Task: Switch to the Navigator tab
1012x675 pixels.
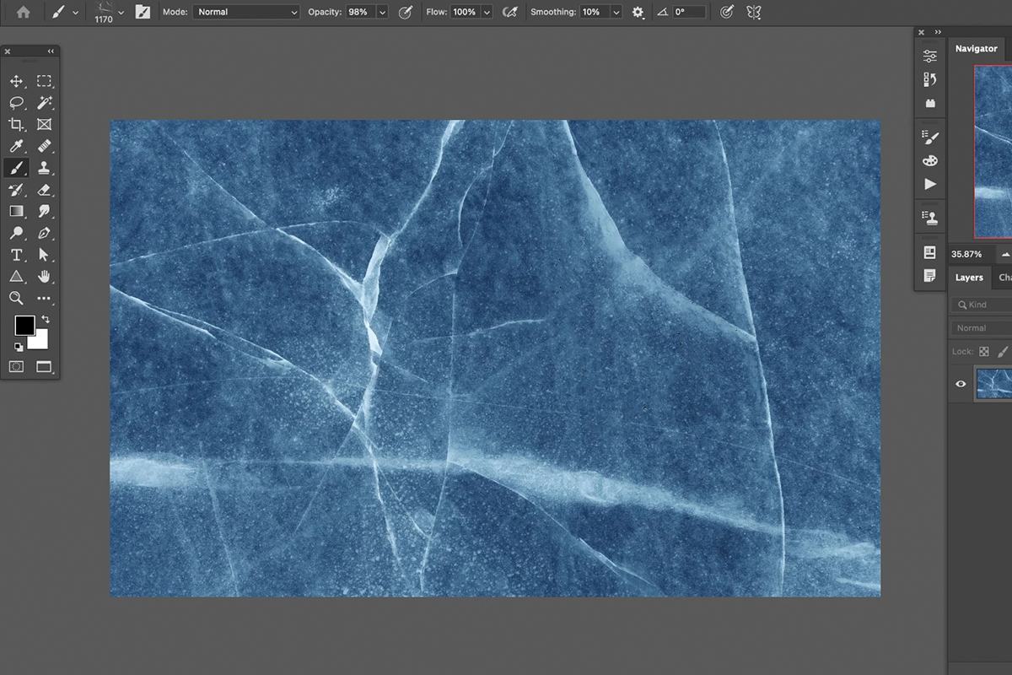Action: click(976, 49)
